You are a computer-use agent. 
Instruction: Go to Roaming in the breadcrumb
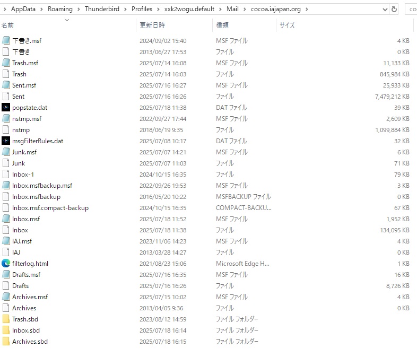(x=60, y=9)
